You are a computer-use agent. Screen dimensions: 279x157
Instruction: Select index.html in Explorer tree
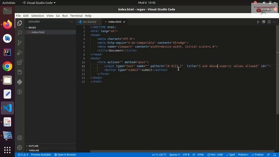point(38,32)
